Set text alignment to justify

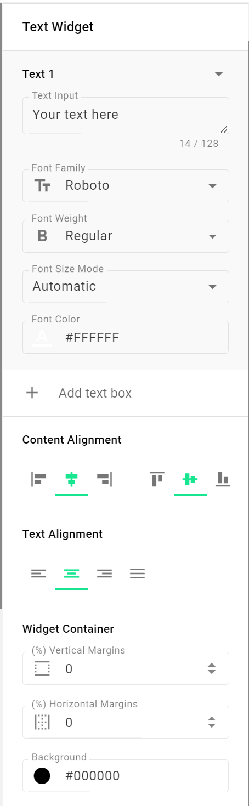click(x=138, y=574)
